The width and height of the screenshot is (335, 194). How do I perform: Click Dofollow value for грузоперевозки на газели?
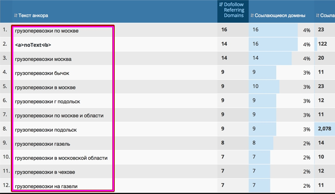[x=223, y=186]
